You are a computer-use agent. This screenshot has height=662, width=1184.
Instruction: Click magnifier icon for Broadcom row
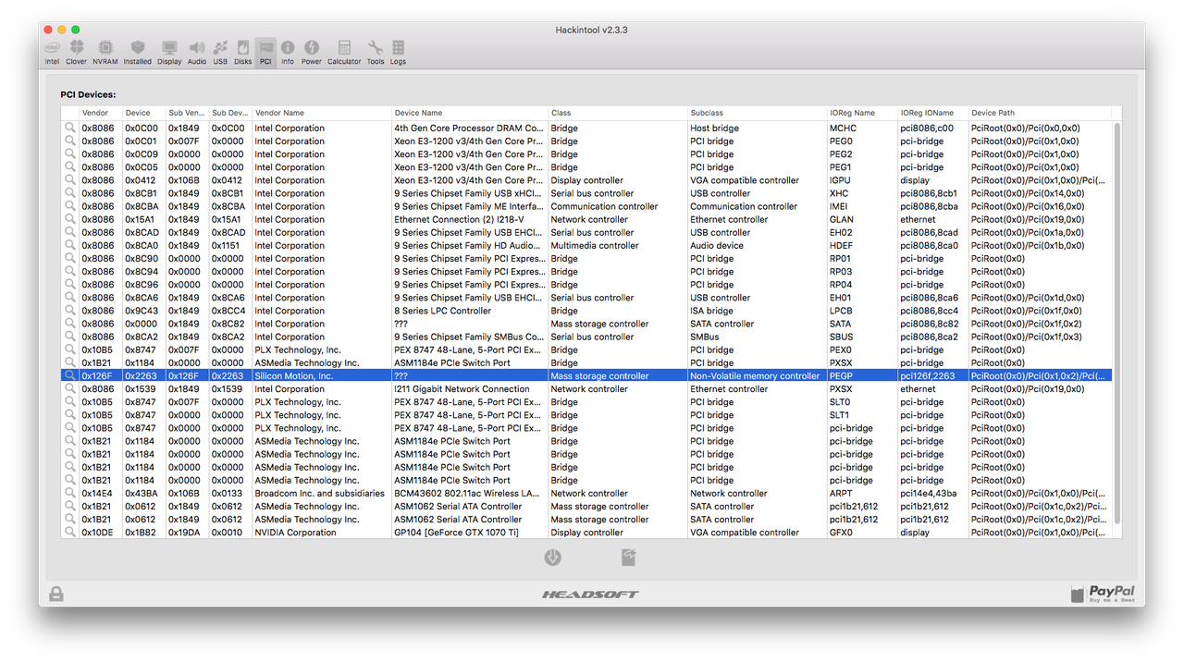point(69,494)
